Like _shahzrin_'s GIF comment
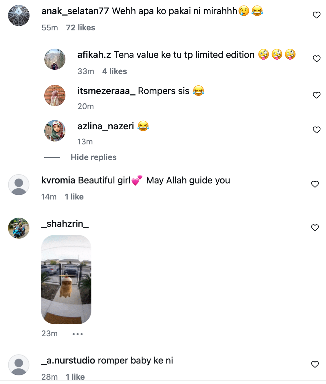326x384 pixels. tap(315, 228)
